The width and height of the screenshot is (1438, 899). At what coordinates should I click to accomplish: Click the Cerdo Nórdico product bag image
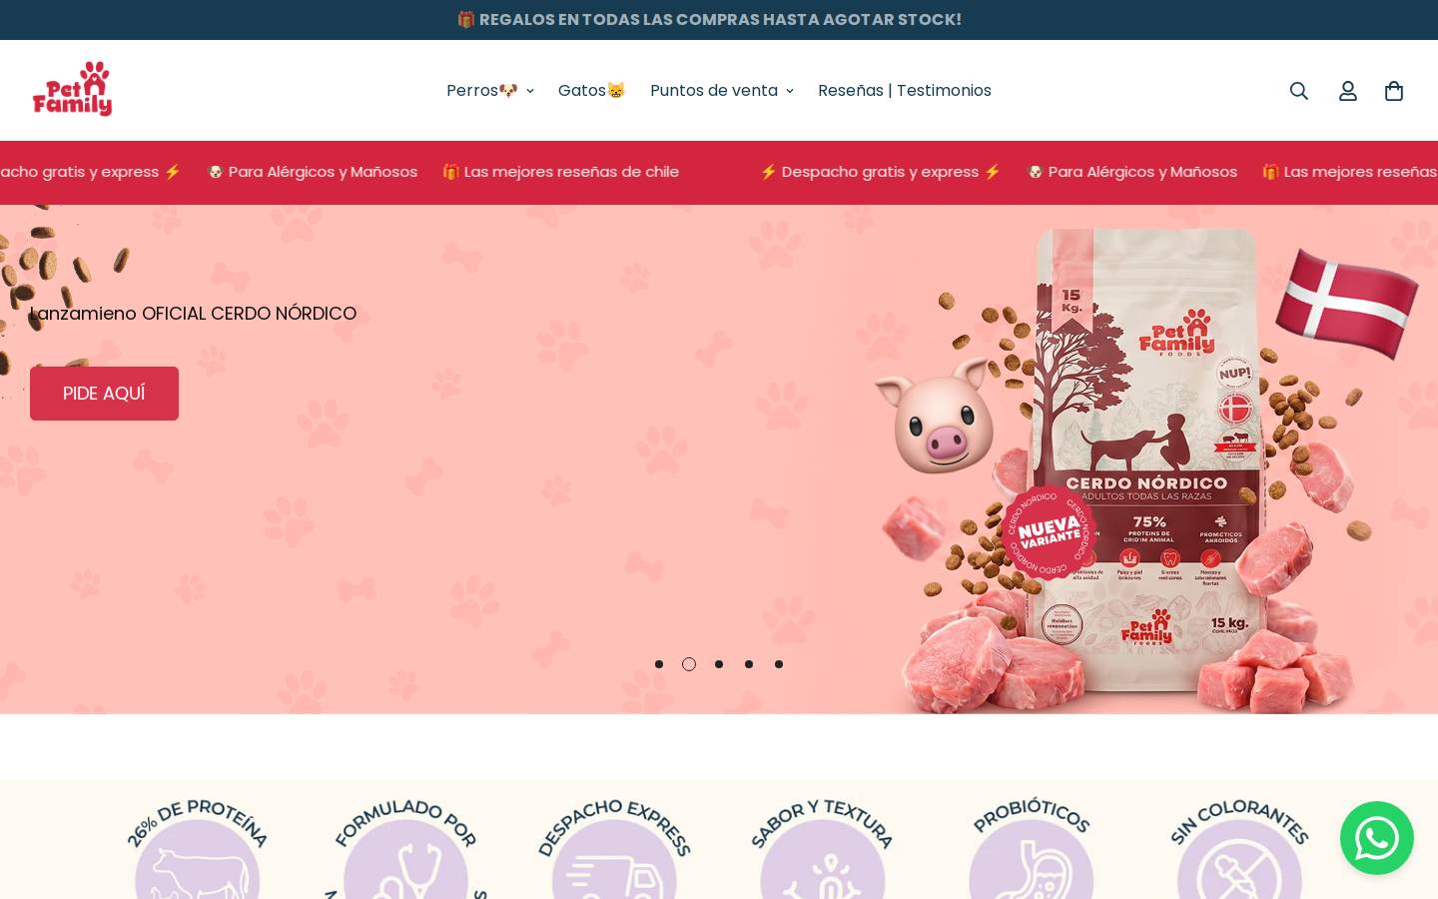pos(1146,459)
